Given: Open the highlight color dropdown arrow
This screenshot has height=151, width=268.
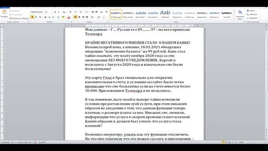Looking at the screenshot, I should click(66, 17).
